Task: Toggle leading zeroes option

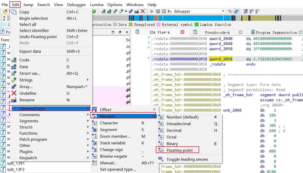Action: (187, 159)
